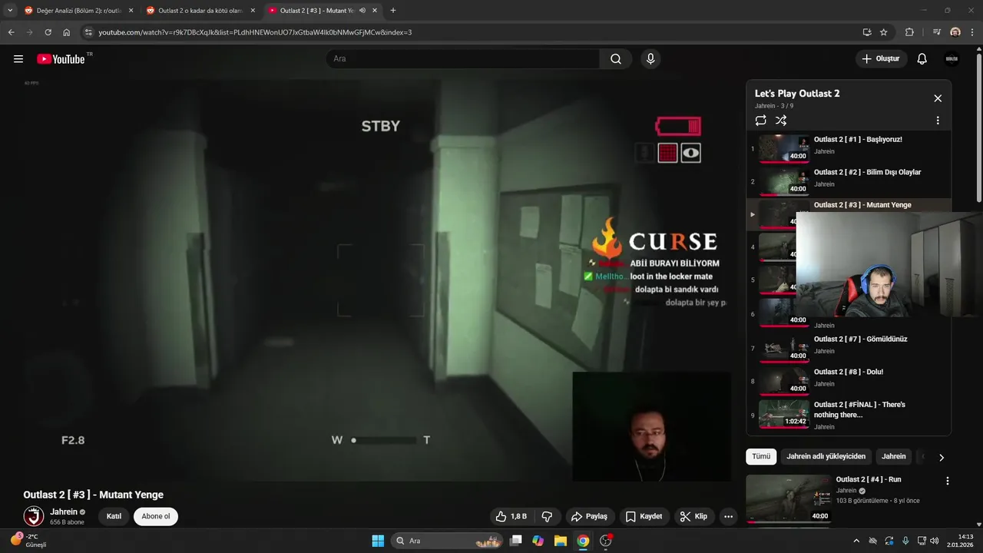Open options for Outlast 2 [ #4 ] - Run
The image size is (983, 553).
click(947, 481)
